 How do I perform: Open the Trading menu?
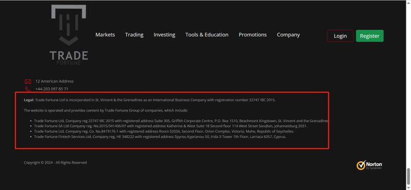pyautogui.click(x=134, y=35)
